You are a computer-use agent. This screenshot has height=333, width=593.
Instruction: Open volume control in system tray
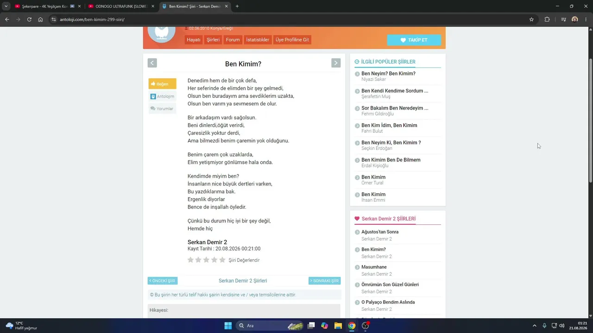point(561,326)
